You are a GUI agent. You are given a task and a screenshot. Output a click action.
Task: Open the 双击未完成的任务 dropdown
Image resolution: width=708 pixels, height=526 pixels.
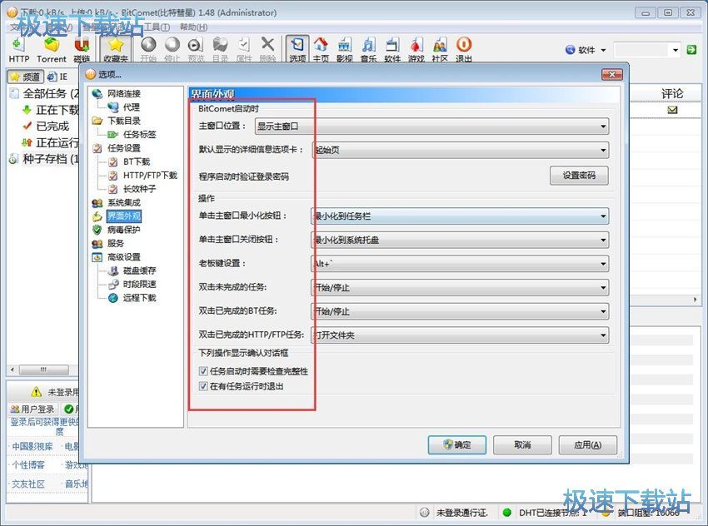tap(460, 287)
